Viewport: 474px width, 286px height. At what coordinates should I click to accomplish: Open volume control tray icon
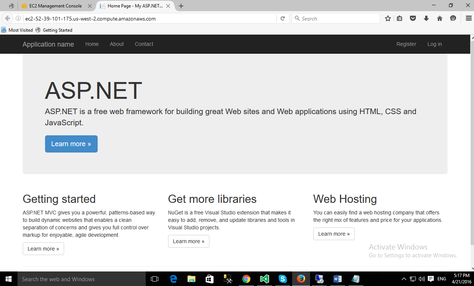[422, 279]
